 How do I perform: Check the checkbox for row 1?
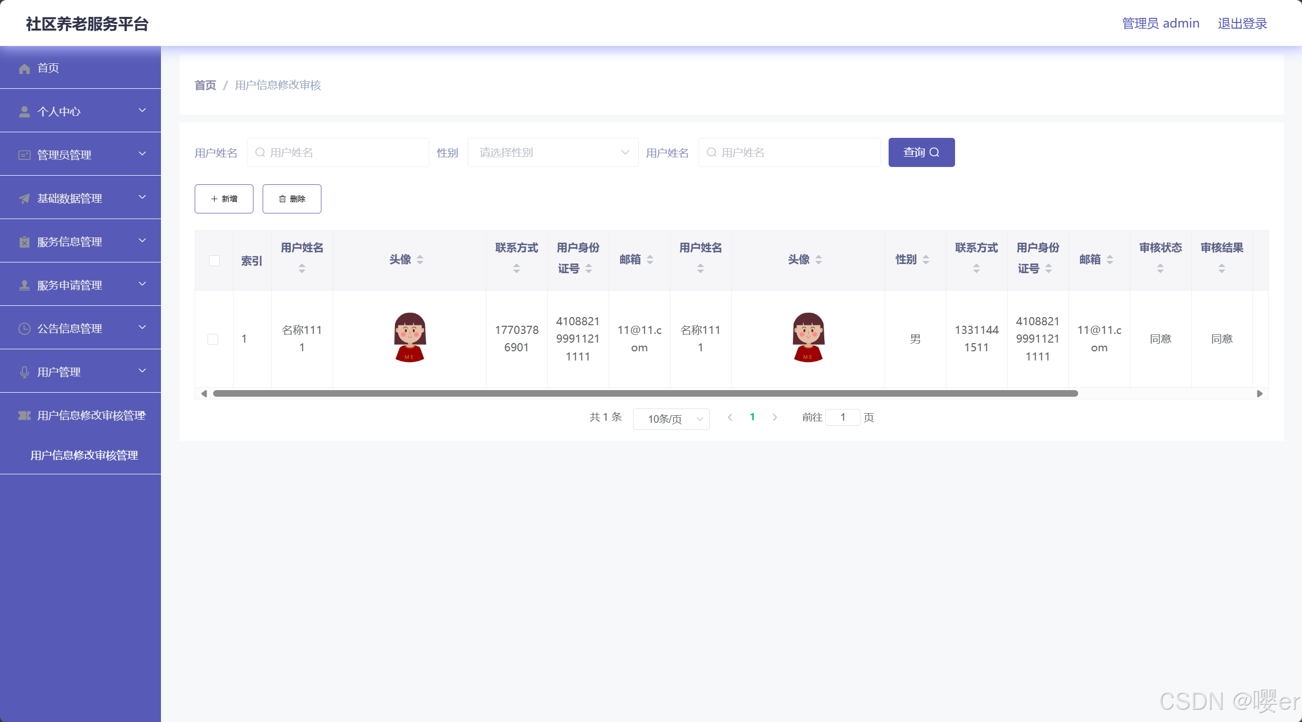[x=213, y=339]
